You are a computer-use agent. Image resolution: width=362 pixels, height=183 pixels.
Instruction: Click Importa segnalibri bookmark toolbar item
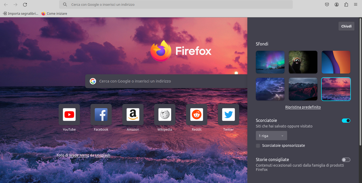[x=20, y=14]
